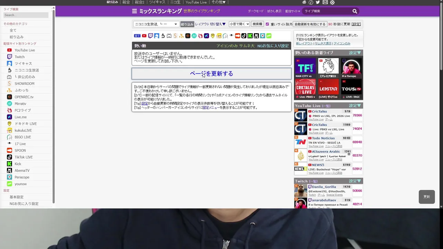
Task: Open the settings gear icon in top bar
Action: (332, 2)
